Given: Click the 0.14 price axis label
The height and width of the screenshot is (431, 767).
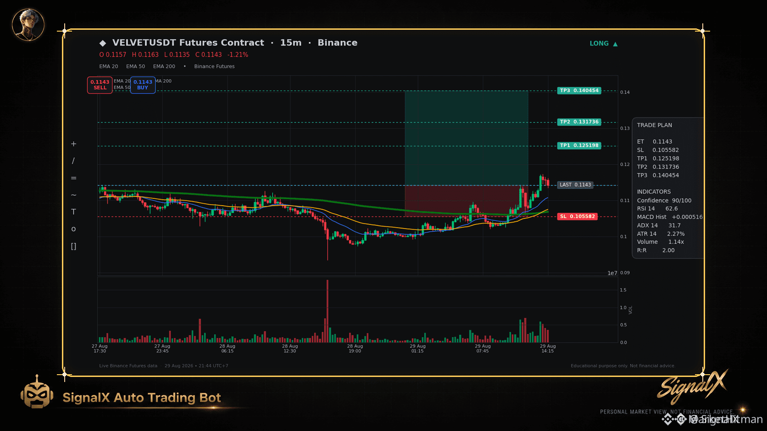Looking at the screenshot, I should 625,93.
